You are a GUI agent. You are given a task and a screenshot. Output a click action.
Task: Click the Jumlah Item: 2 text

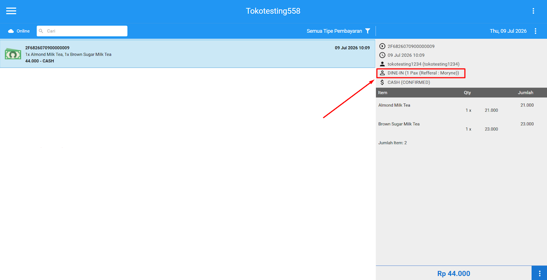pyautogui.click(x=392, y=143)
